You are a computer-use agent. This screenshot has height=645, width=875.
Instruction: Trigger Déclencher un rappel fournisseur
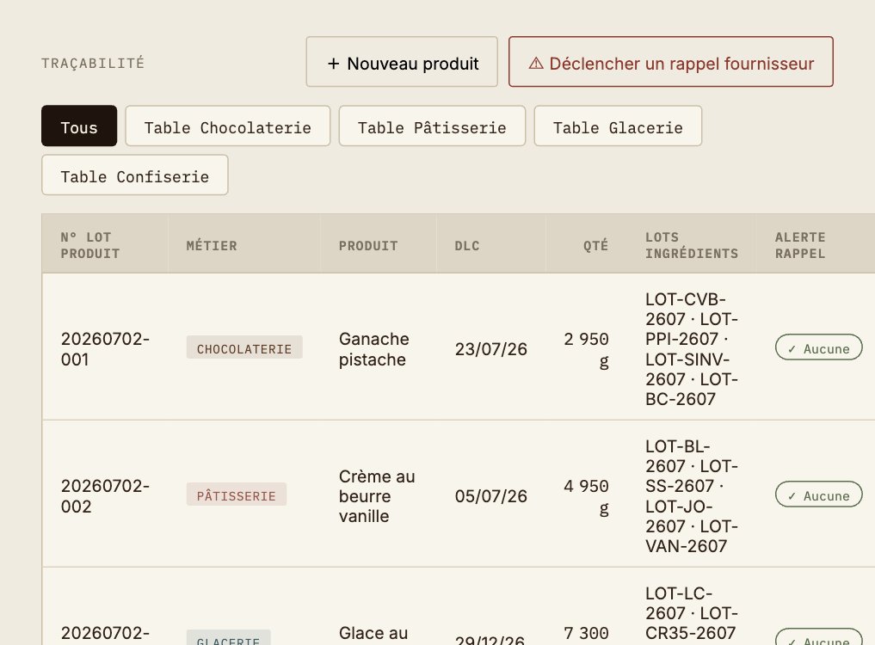pos(671,62)
